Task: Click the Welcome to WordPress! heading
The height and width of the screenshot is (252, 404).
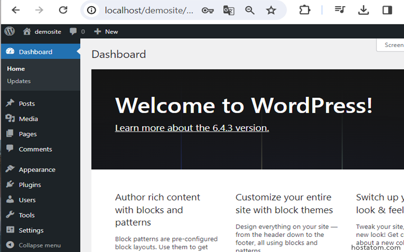Action: (x=244, y=105)
